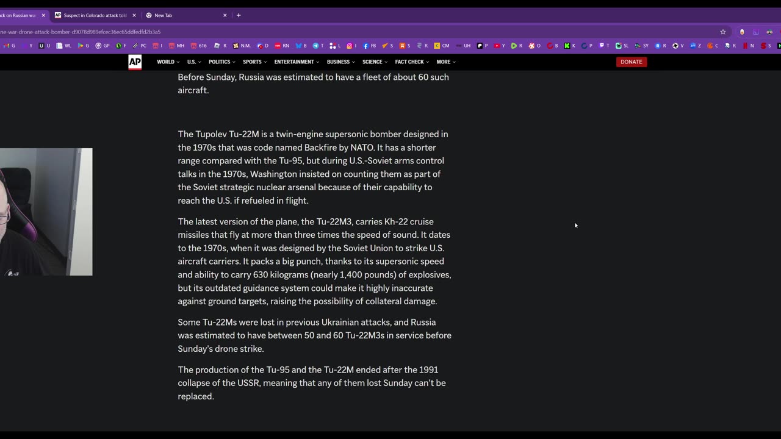Bookmark this page with the star icon
This screenshot has width=781, height=439.
(x=723, y=32)
